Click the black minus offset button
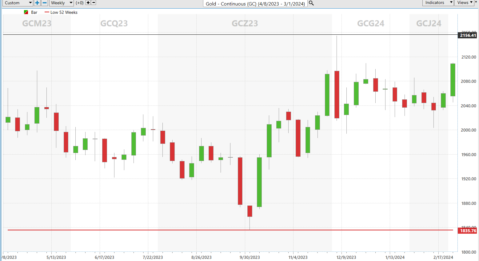The width and height of the screenshot is (479, 261). click(94, 3)
